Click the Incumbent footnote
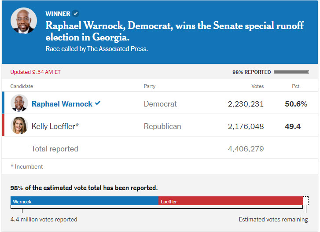The width and height of the screenshot is (320, 232). pos(27,166)
